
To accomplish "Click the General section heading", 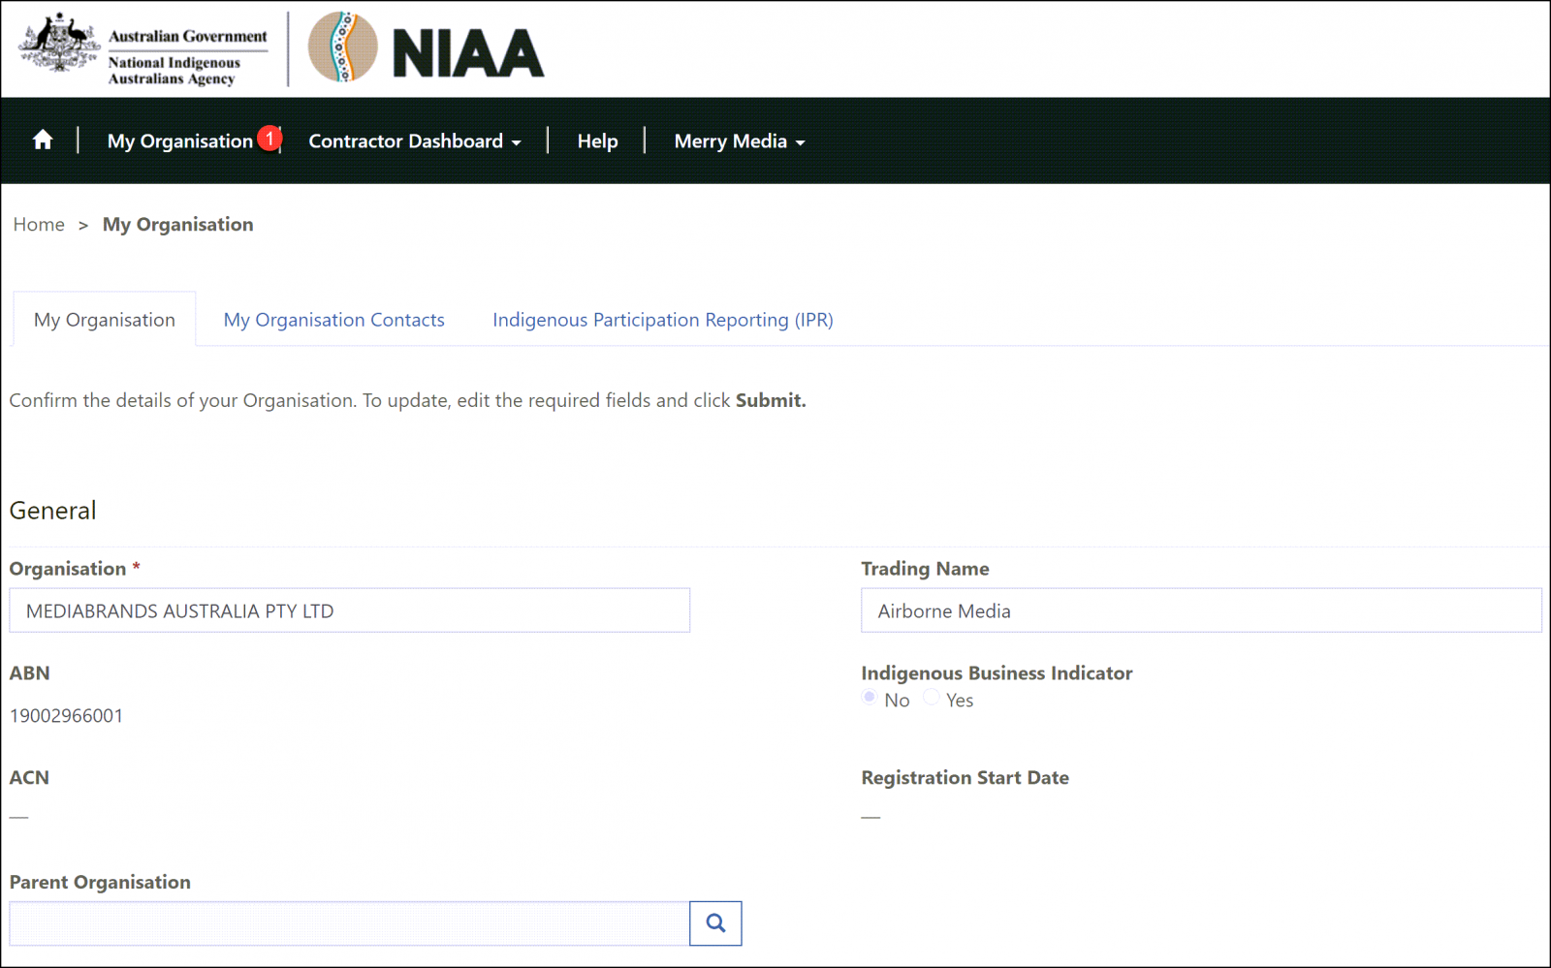I will pos(52,511).
